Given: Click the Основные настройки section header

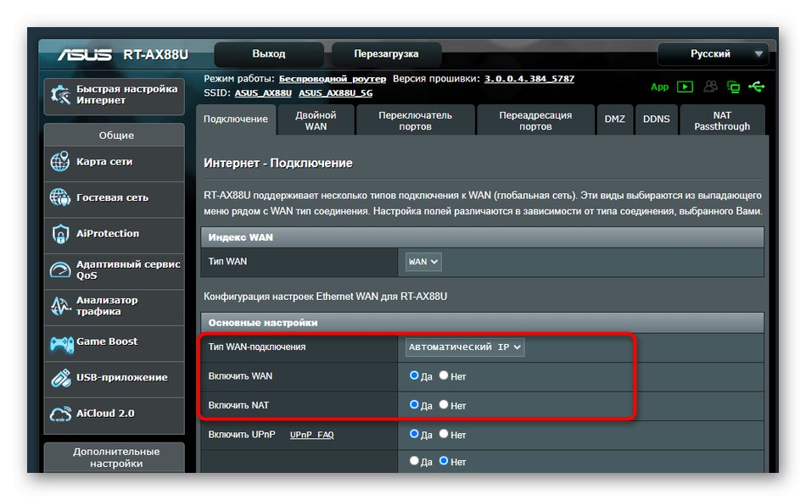Looking at the screenshot, I should pos(482,323).
